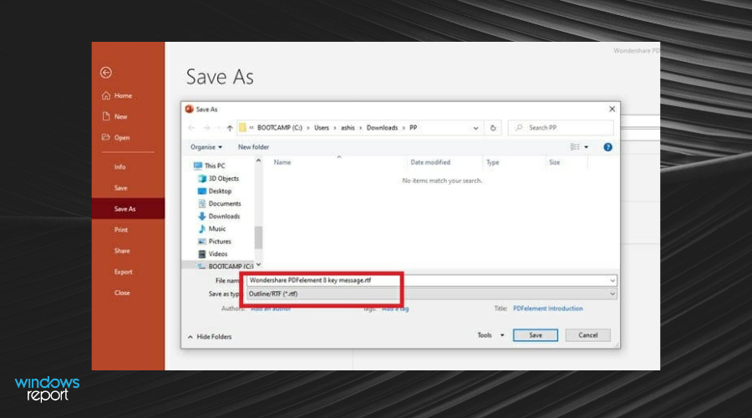Click Downloads in the address breadcrumb
The height and width of the screenshot is (418, 752).
[x=382, y=128]
